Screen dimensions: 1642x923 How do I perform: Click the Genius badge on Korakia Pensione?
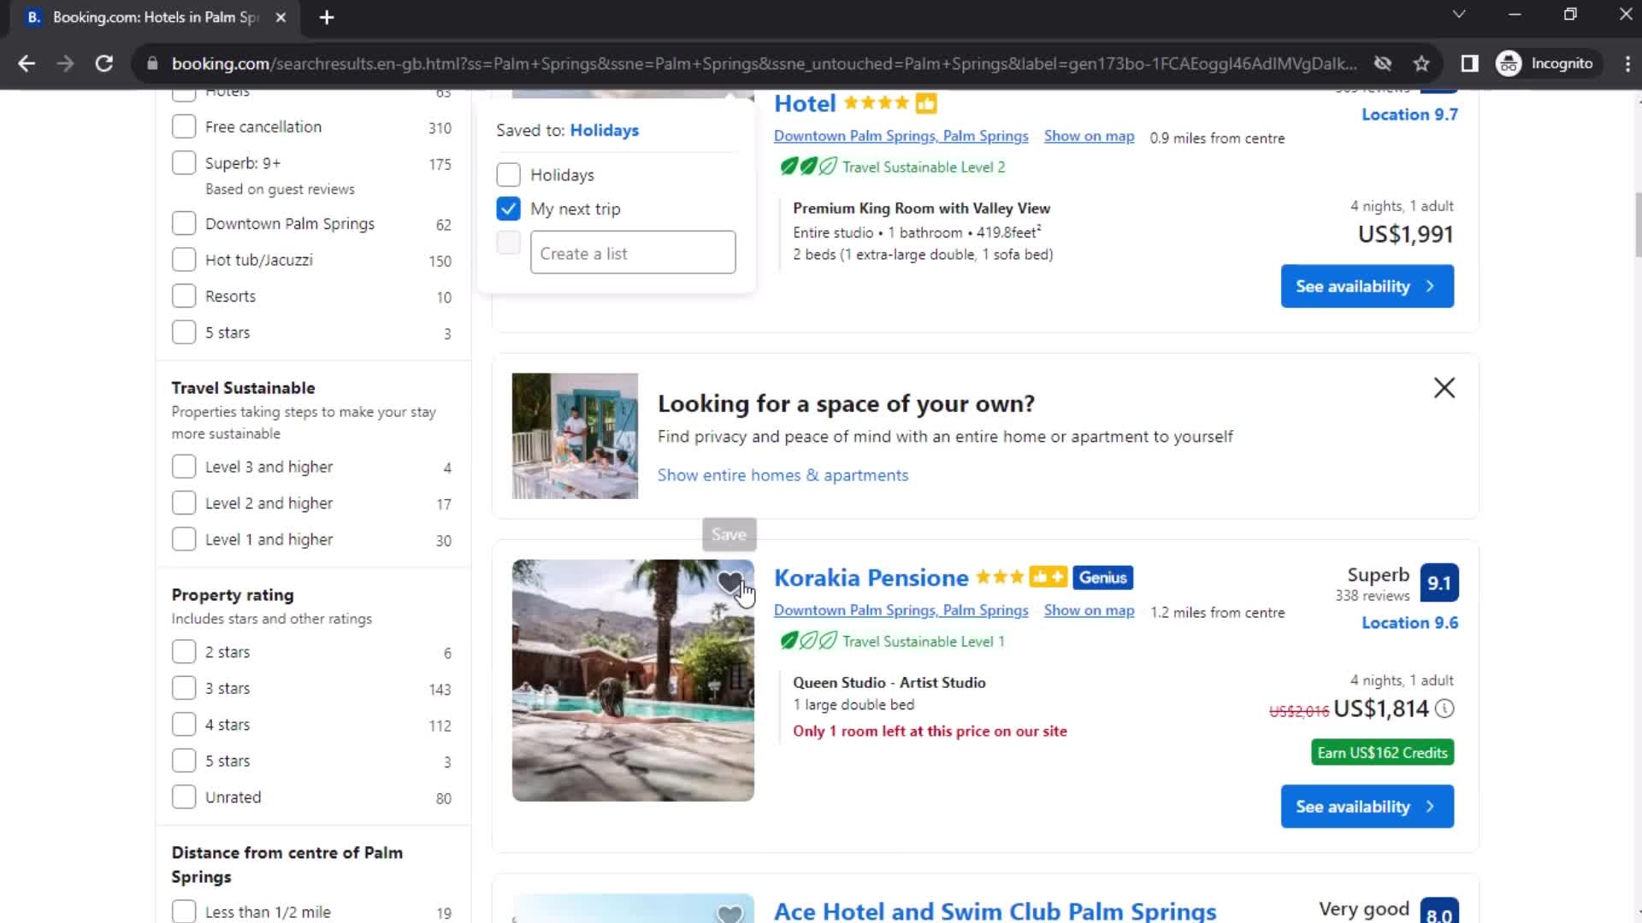click(x=1103, y=578)
